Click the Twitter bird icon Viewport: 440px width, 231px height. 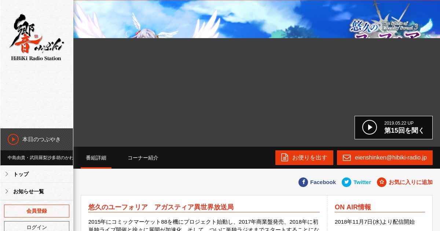(x=346, y=182)
